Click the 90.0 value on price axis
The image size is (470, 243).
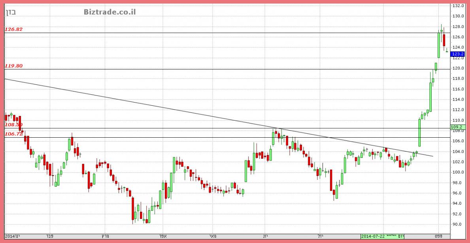(458, 224)
